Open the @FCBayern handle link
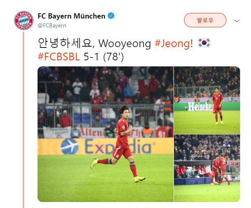 (52, 25)
